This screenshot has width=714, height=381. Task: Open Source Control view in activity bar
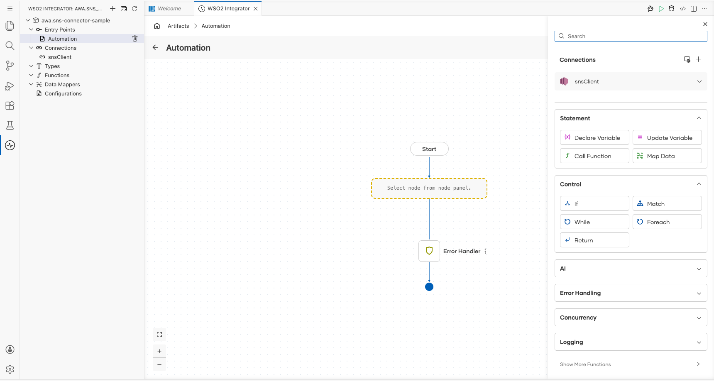click(x=10, y=66)
